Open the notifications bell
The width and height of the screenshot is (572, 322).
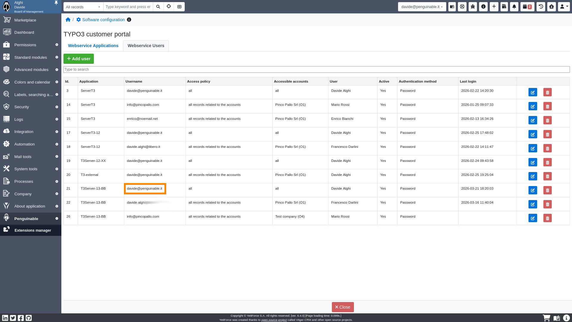pyautogui.click(x=514, y=7)
